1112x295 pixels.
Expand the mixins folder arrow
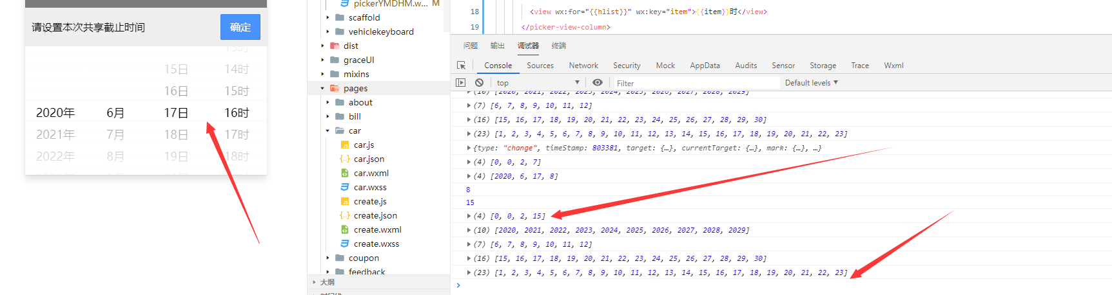(x=323, y=74)
